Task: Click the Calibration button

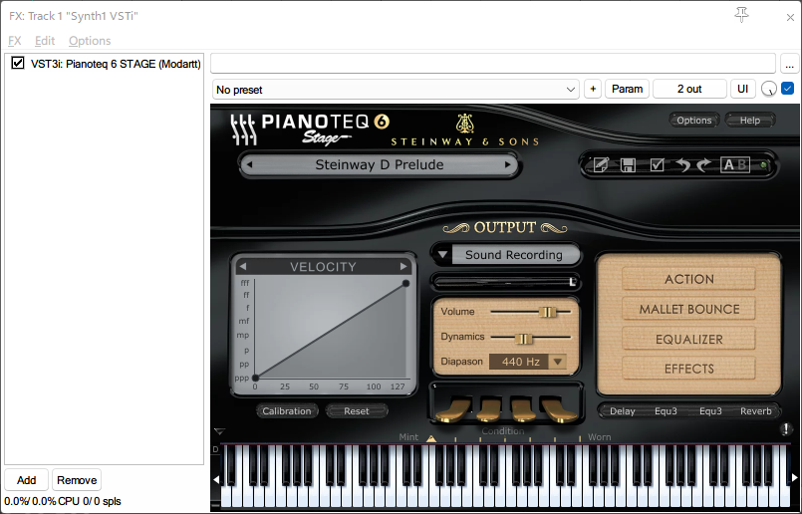Action: (x=287, y=411)
